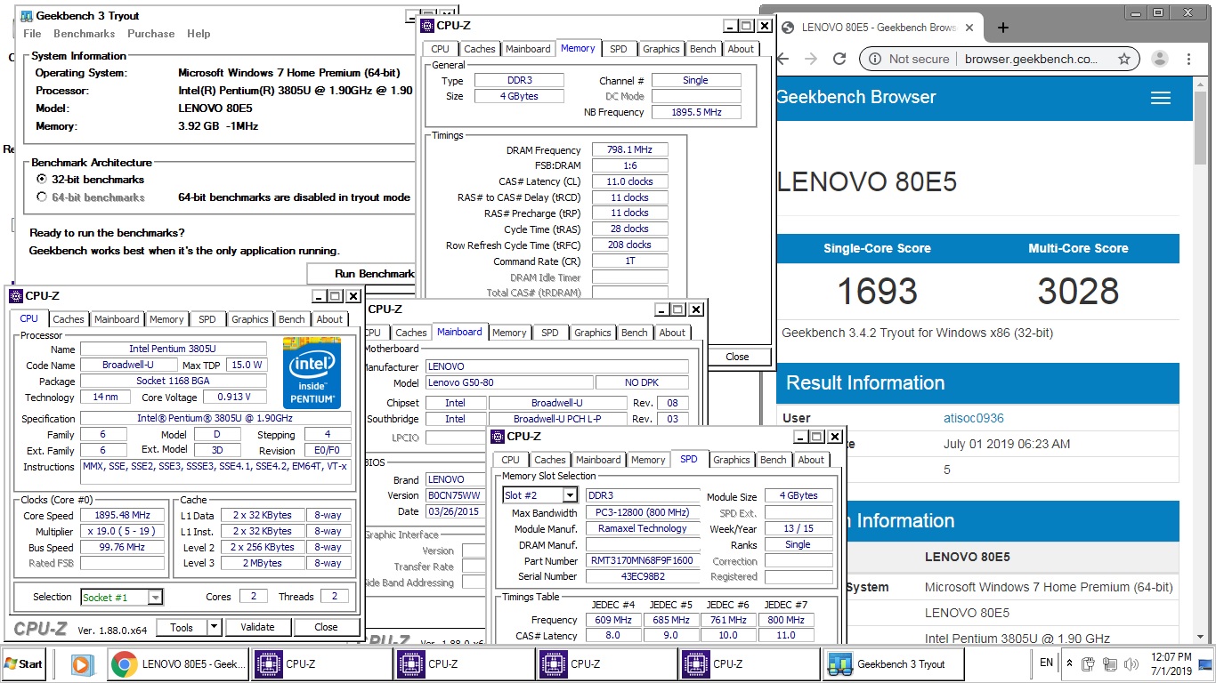Open the atisoc0936 user link
Image resolution: width=1216 pixels, height=683 pixels.
[974, 418]
